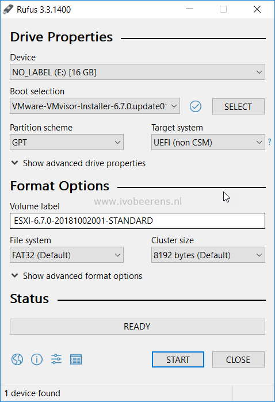The width and height of the screenshot is (275, 402).
Task: Click the Rufus USB drive title icon
Action: click(8, 9)
